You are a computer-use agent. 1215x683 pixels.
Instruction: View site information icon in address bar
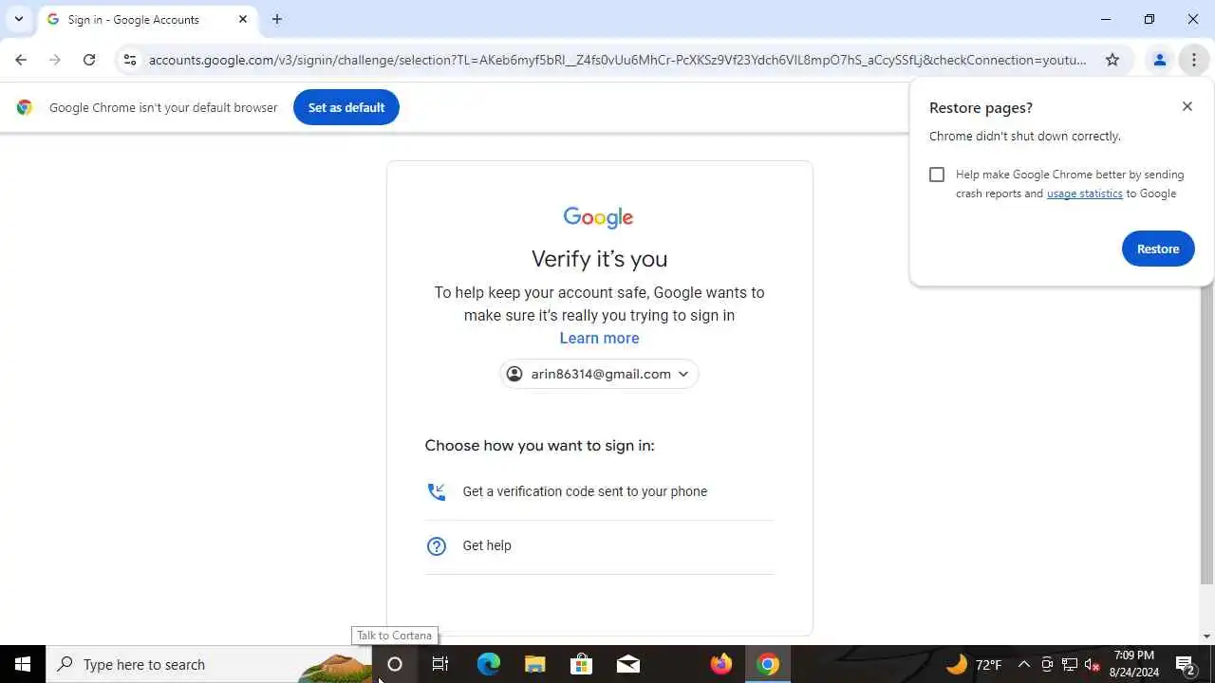tap(130, 60)
